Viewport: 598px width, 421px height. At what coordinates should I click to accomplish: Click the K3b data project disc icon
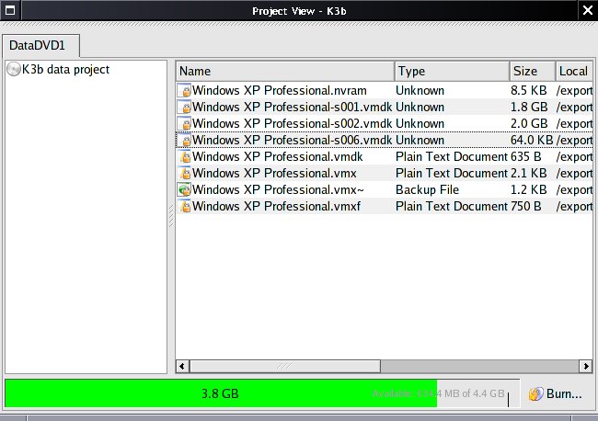pos(14,70)
